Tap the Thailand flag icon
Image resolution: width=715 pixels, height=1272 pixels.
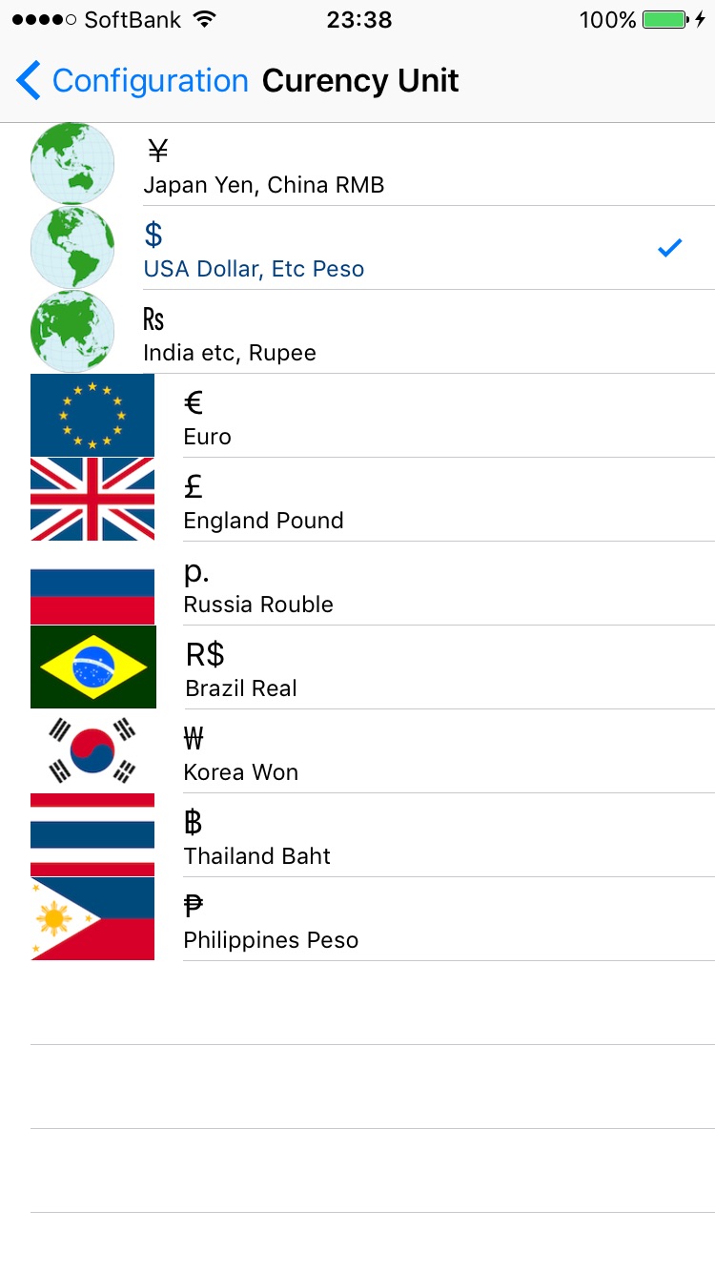click(x=92, y=834)
